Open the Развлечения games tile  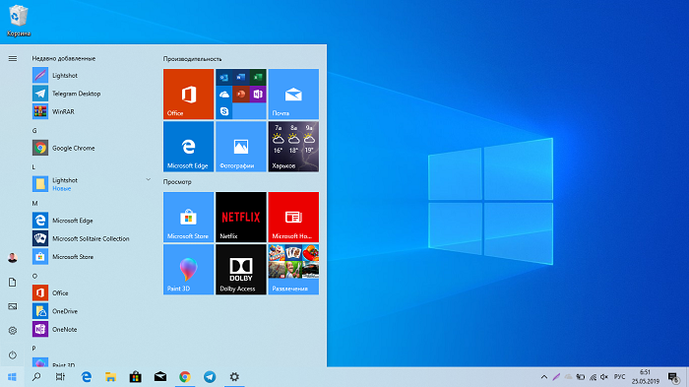click(293, 270)
